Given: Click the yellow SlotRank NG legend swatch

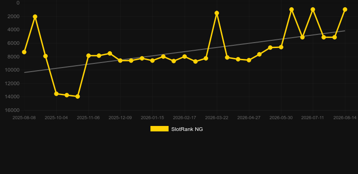Looking at the screenshot, I should pos(160,129).
